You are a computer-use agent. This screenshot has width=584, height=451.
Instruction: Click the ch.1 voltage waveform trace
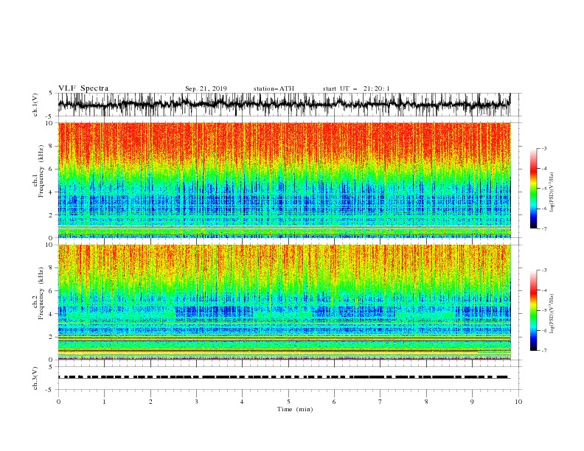[x=284, y=104]
